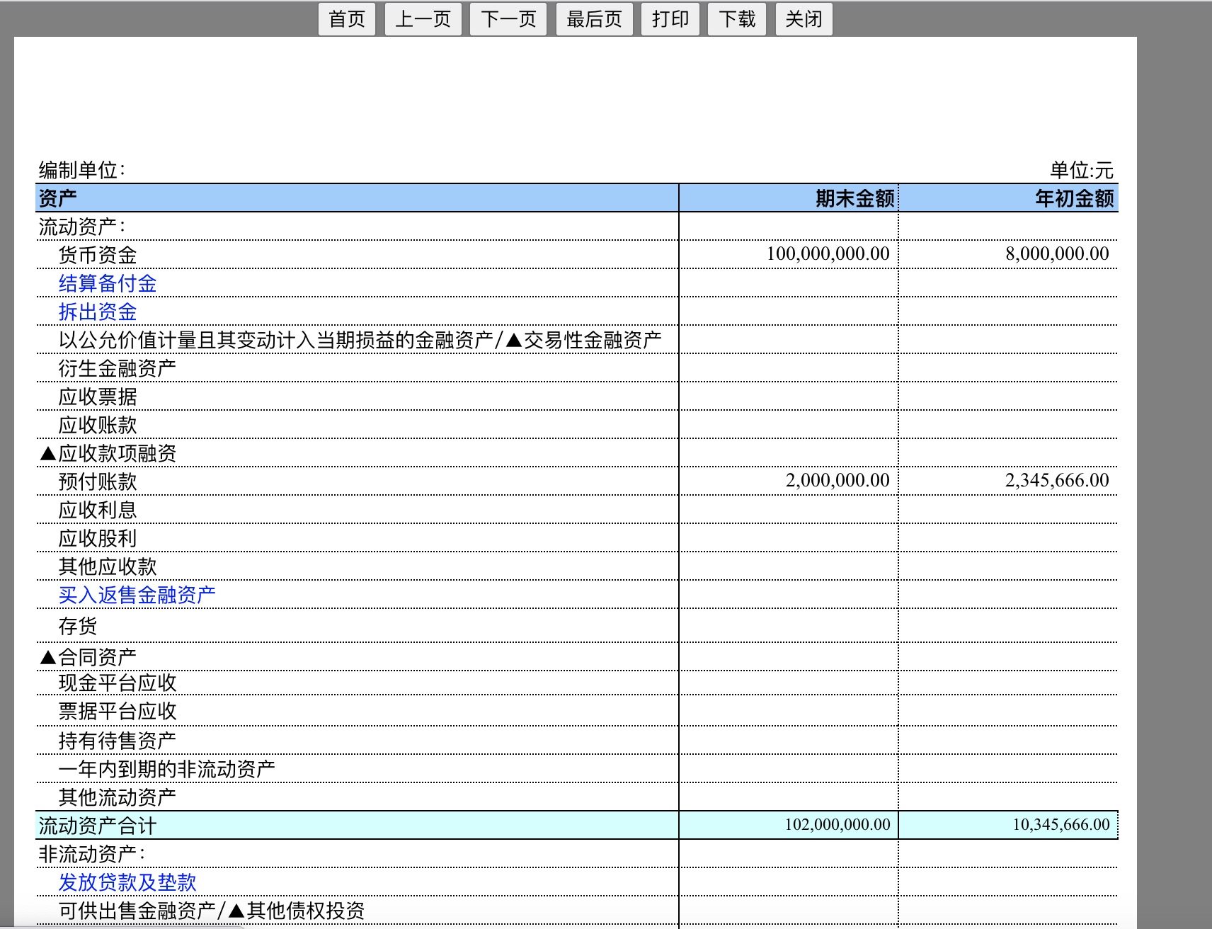This screenshot has width=1212, height=929.
Task: Select the 预付账款 row label
Action: (98, 481)
